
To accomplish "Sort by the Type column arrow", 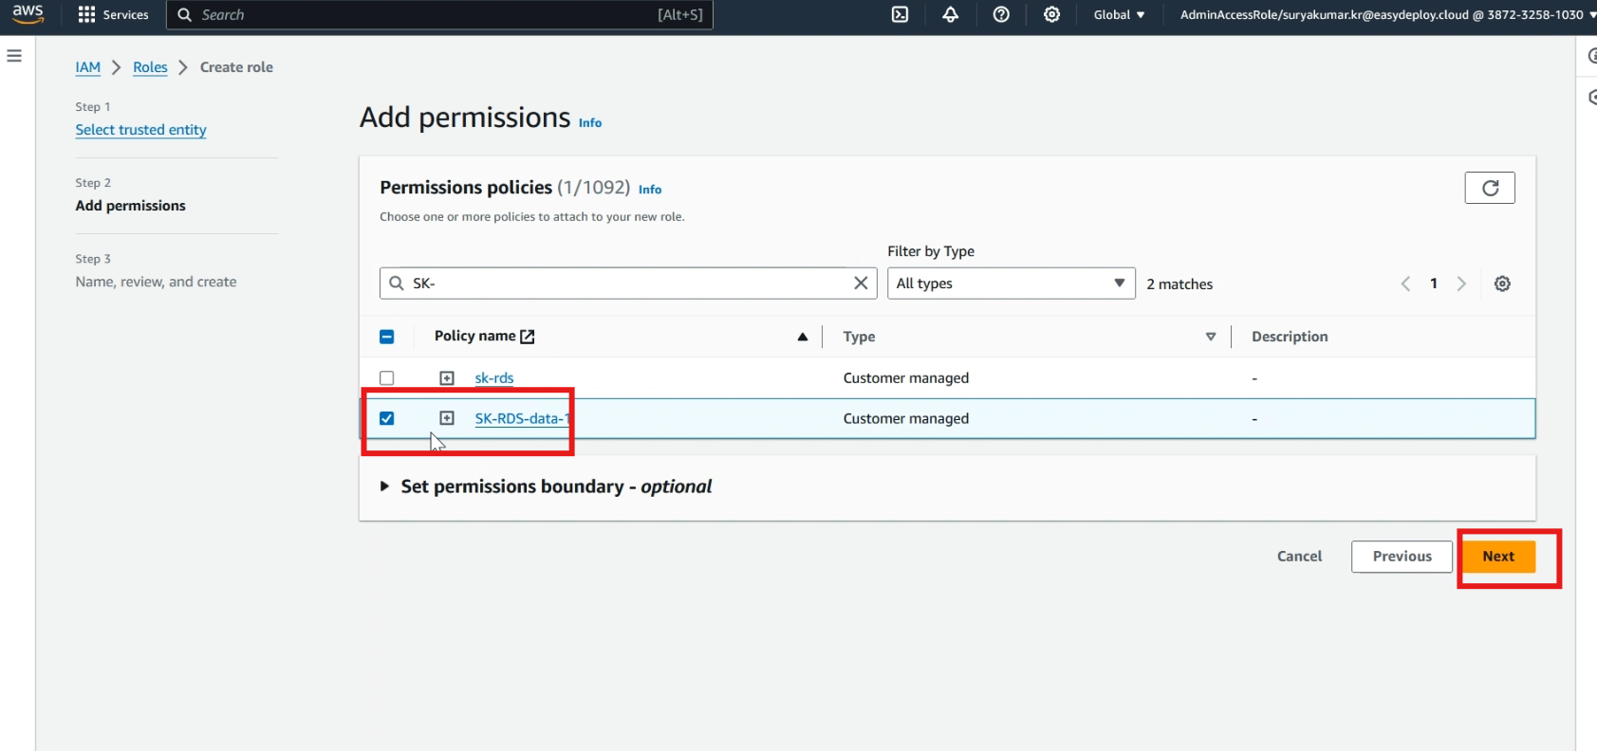I will coord(1211,337).
